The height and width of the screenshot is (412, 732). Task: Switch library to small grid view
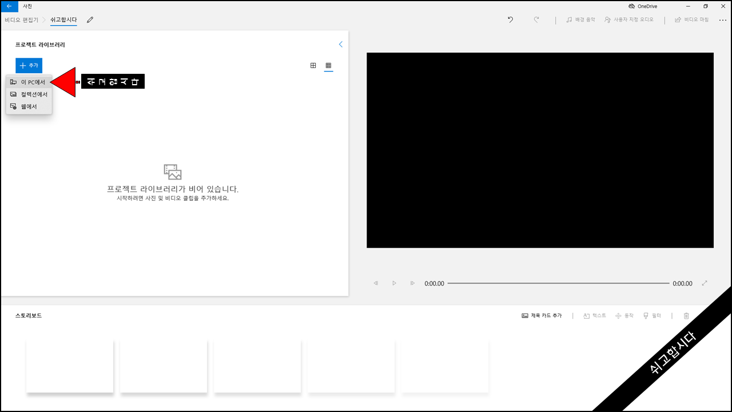point(328,66)
